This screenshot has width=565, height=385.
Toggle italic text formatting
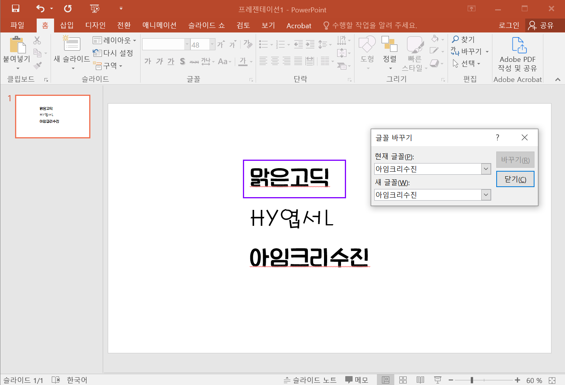(x=159, y=61)
